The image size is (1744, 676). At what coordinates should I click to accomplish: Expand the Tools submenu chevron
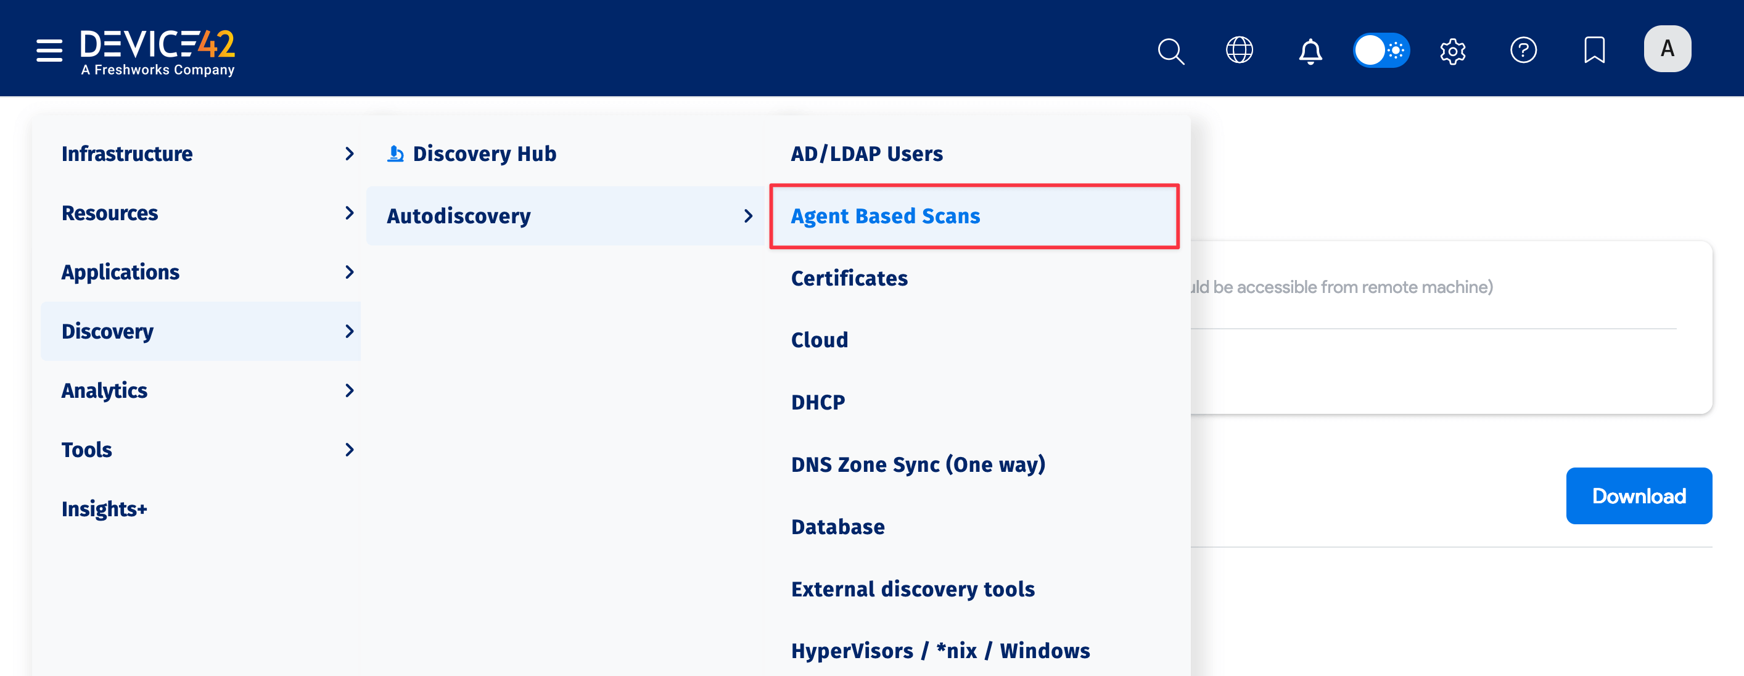coord(350,449)
